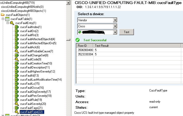Image resolution: width=183 pixels, height=116 pixels.
Task: Click the Row ID cell 3523330304
Action: [x=85, y=54]
